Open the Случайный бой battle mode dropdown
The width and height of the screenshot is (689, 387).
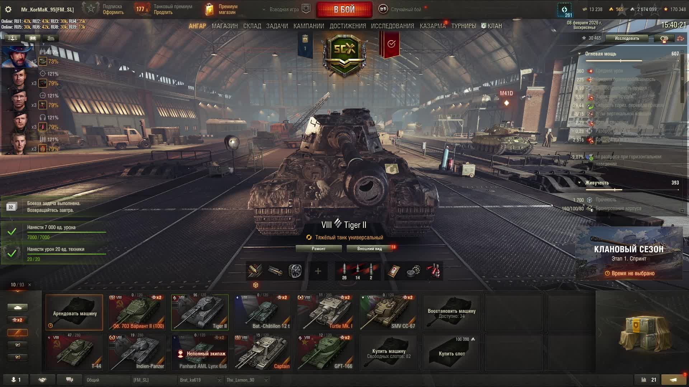tap(402, 9)
